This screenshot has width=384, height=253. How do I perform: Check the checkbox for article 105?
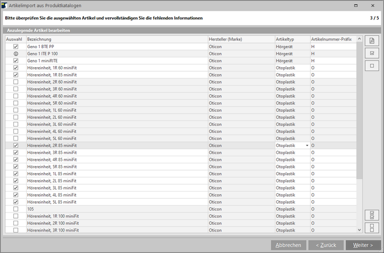[16, 209]
